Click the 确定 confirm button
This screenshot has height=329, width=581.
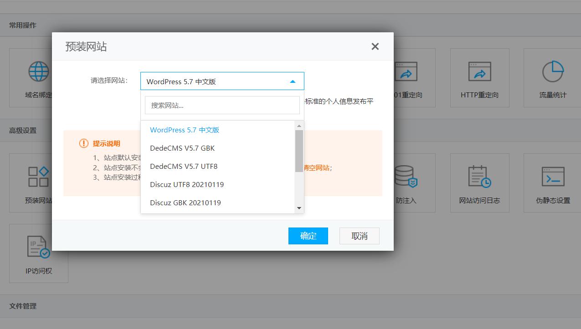click(x=308, y=236)
